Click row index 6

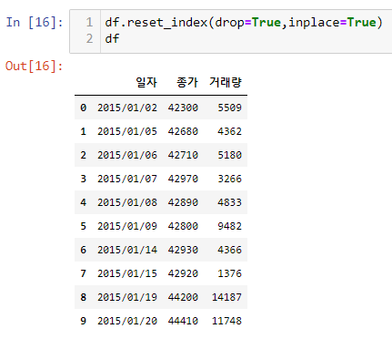(x=84, y=250)
